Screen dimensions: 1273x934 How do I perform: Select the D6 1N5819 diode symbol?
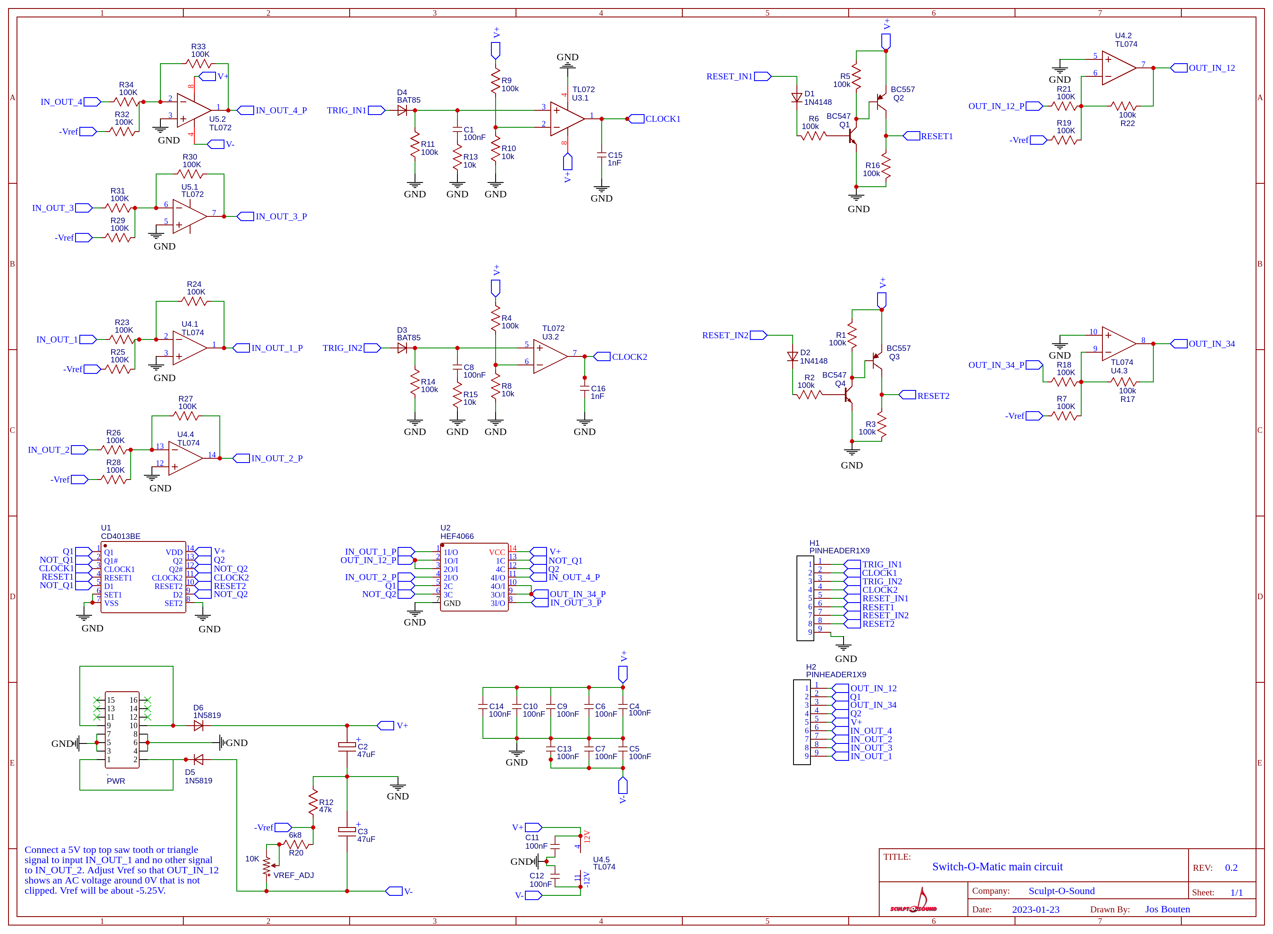pos(199,726)
